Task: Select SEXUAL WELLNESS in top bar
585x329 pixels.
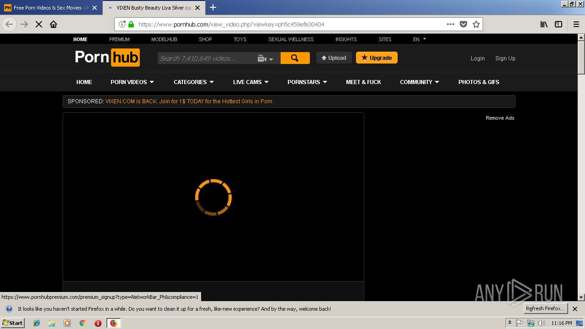Action: tap(291, 39)
